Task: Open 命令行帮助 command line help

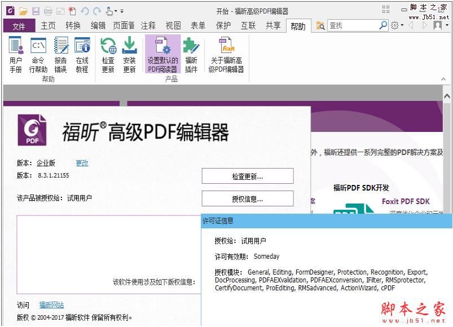Action: 38,55
